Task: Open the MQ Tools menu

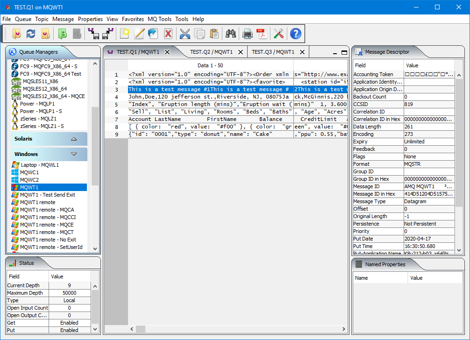Action: 159,19
